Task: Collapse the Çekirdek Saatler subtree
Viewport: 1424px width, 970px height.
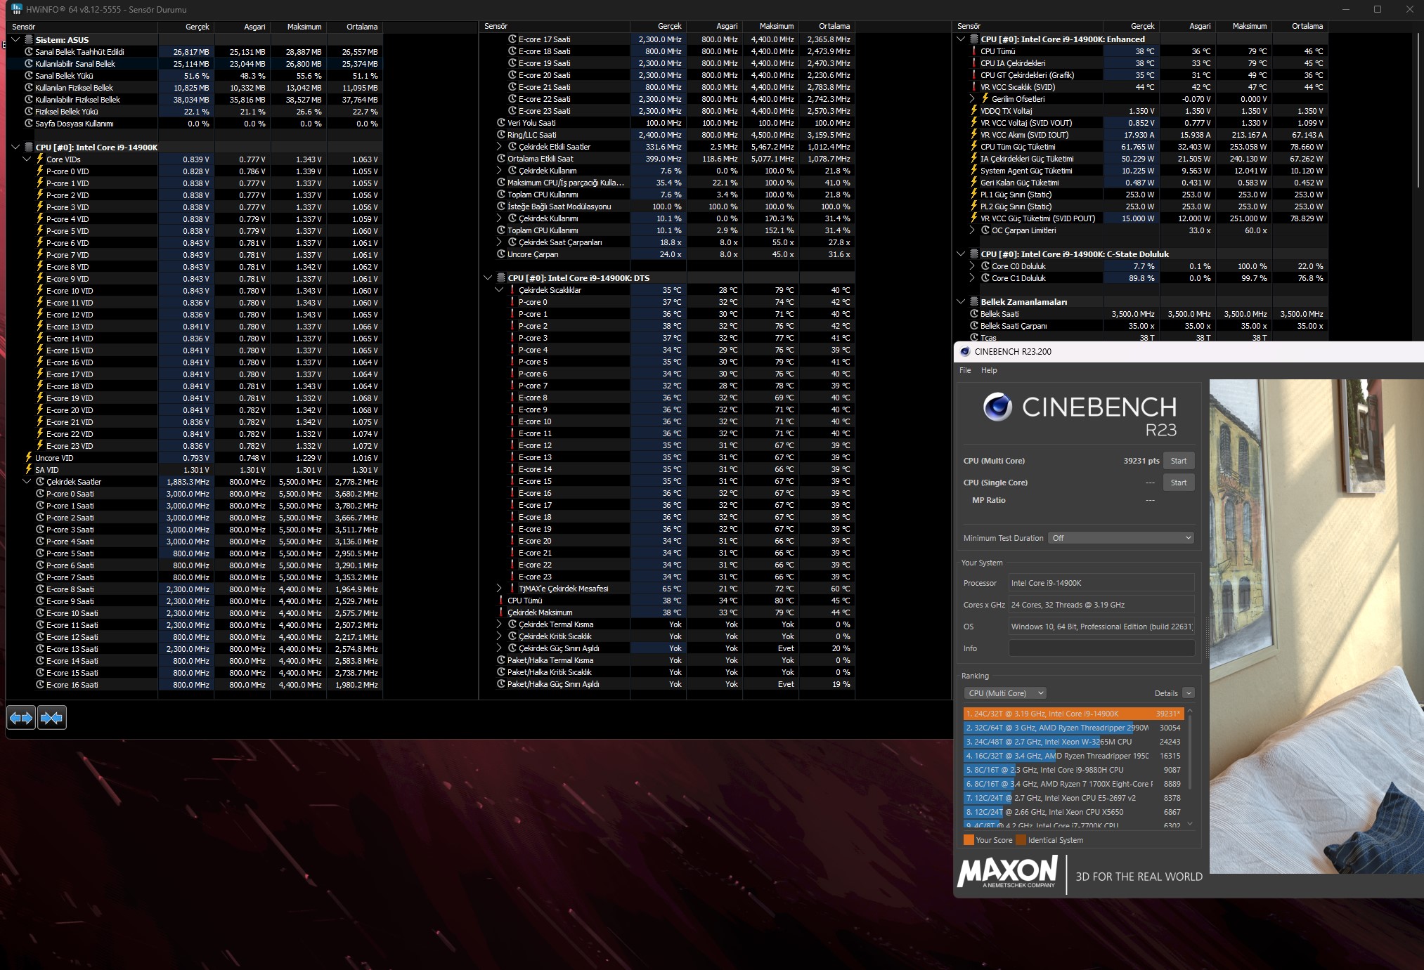Action: coord(27,482)
